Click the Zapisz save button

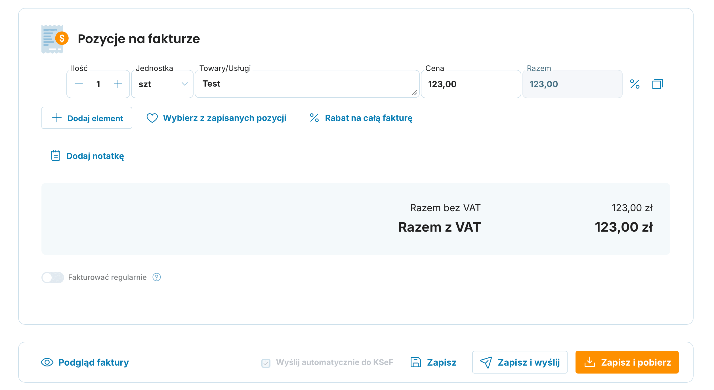click(434, 362)
